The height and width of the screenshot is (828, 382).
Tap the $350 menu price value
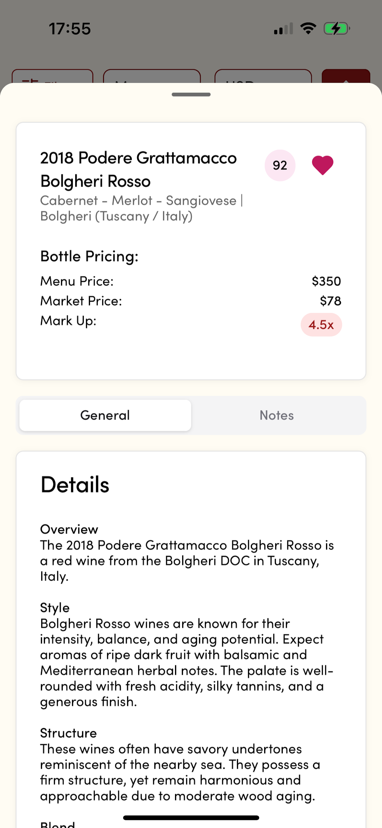(326, 281)
